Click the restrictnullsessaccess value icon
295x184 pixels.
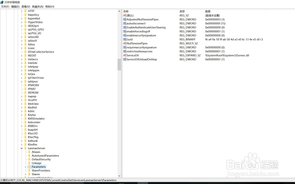pyautogui.click(x=124, y=51)
